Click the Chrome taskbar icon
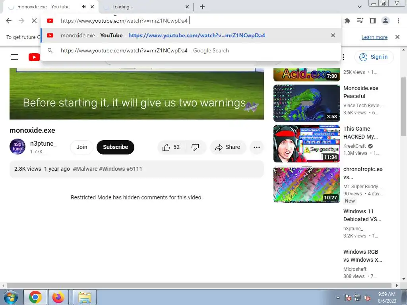 (x=35, y=297)
